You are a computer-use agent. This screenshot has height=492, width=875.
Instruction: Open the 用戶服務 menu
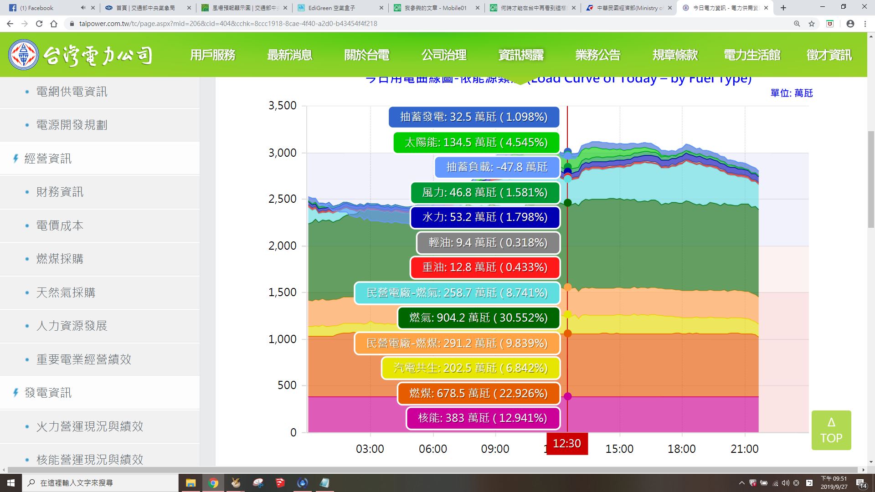[213, 55]
